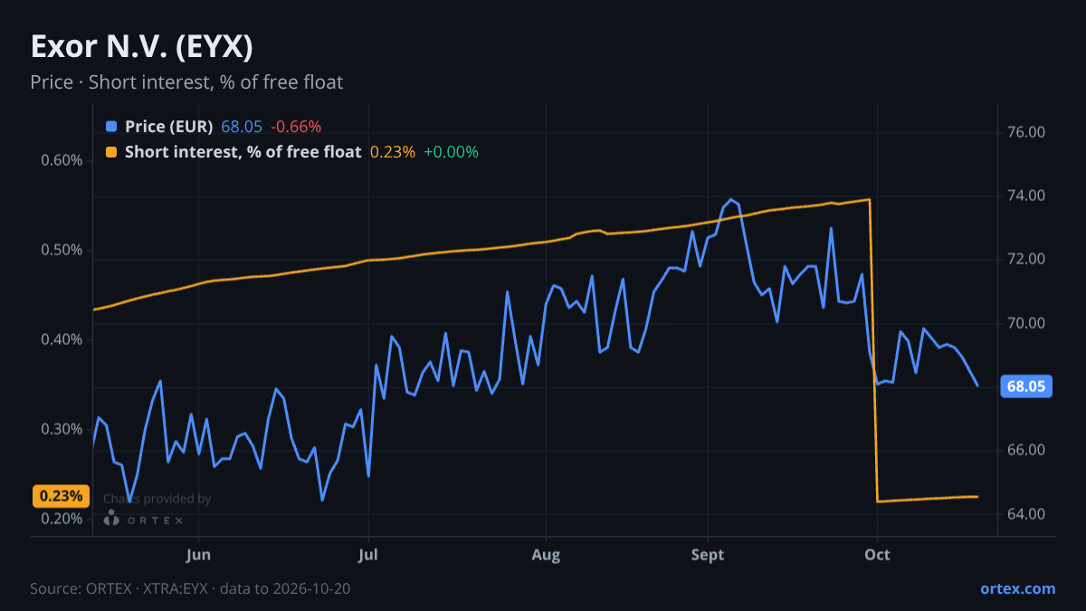This screenshot has height=611, width=1086.
Task: Click the 0.20% left axis label
Action: [62, 519]
